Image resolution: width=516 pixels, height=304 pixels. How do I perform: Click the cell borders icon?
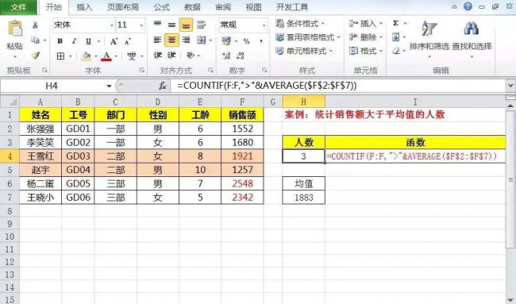pyautogui.click(x=60, y=56)
